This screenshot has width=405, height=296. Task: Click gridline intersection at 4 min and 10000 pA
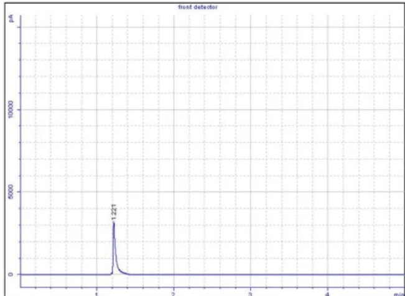point(328,109)
